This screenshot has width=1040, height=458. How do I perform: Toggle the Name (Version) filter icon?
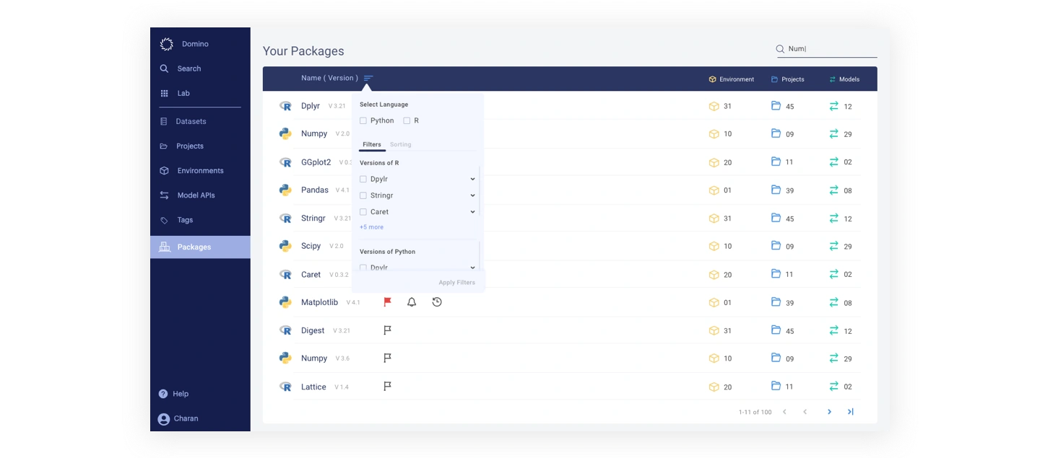(368, 78)
